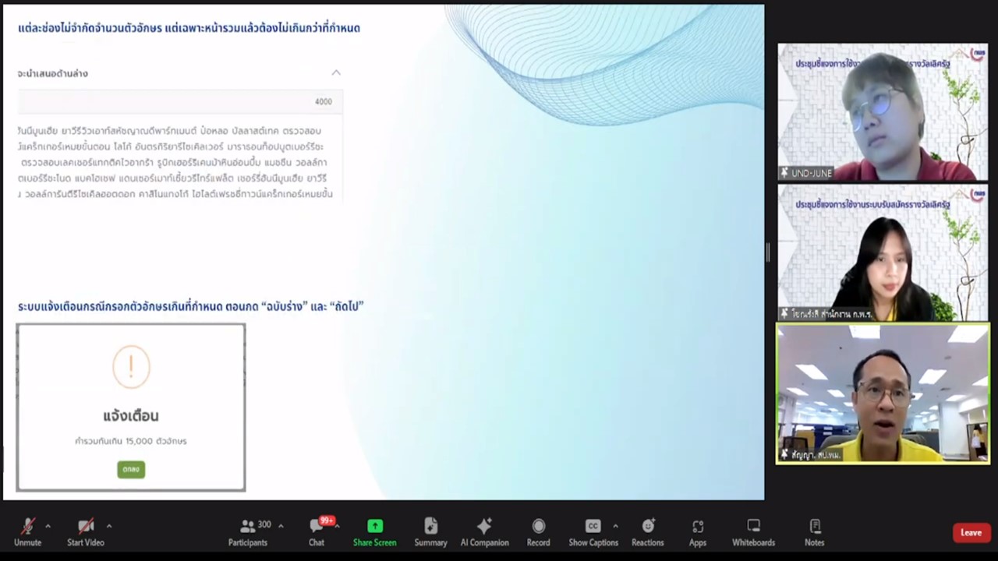Open the Notes tool
The image size is (998, 561).
(814, 527)
